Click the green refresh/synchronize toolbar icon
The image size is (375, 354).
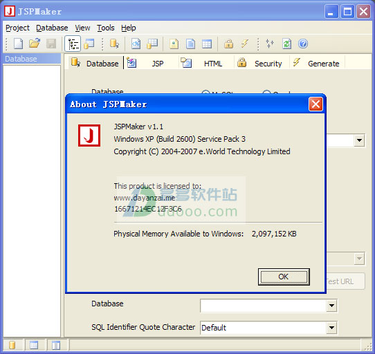pyautogui.click(x=286, y=44)
